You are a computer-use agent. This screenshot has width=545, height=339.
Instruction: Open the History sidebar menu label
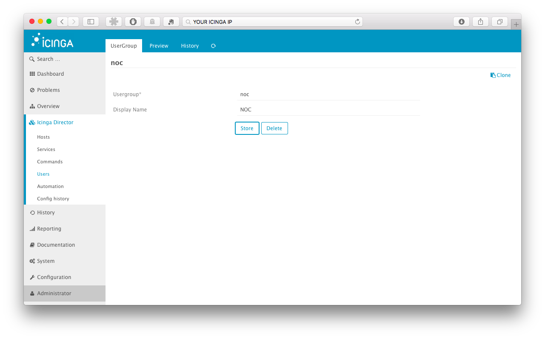click(46, 213)
